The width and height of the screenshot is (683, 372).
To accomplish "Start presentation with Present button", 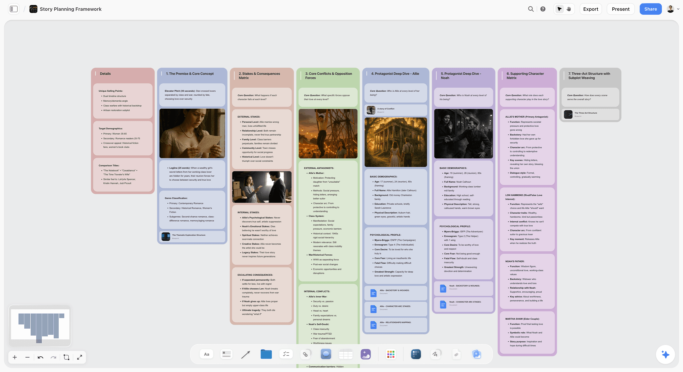I will tap(621, 9).
